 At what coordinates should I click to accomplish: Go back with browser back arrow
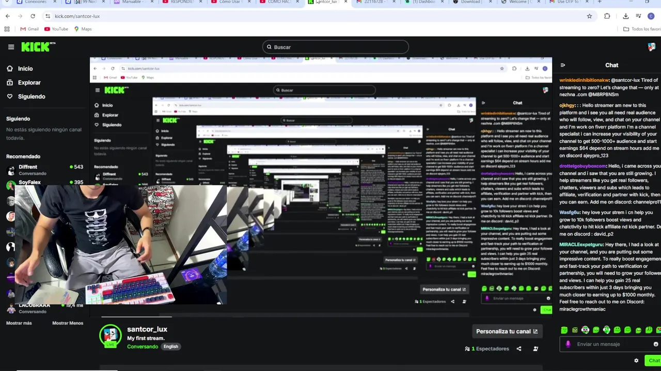click(8, 16)
